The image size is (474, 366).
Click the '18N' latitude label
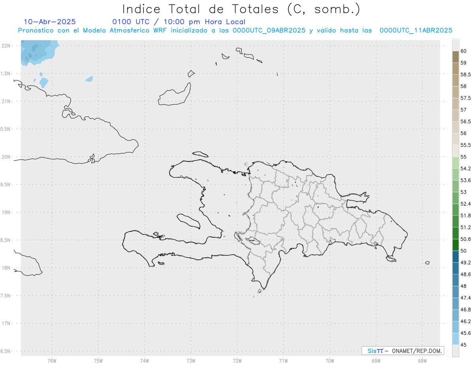pos(6,268)
